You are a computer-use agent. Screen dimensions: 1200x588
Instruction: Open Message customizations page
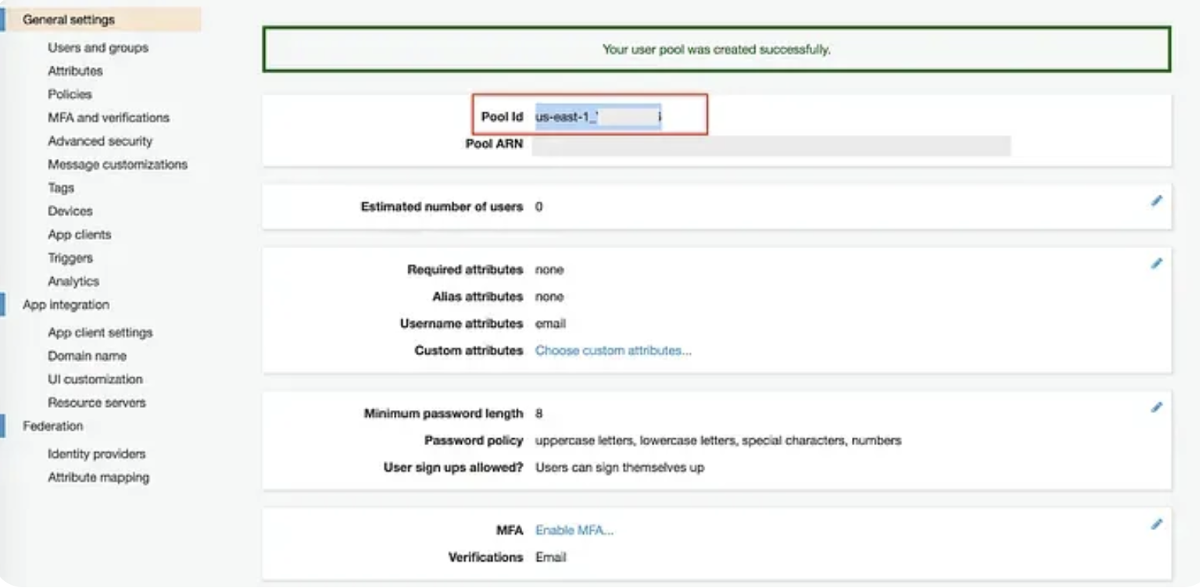point(118,165)
